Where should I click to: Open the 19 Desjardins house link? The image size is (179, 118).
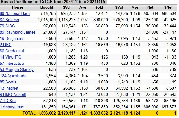click(x=12, y=38)
